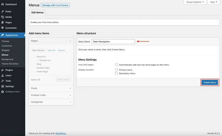Expand the Custom Links panel arrow

(x=70, y=95)
